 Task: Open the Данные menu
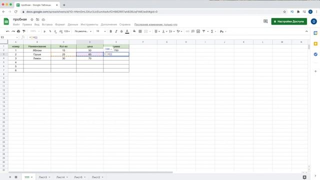click(x=73, y=24)
